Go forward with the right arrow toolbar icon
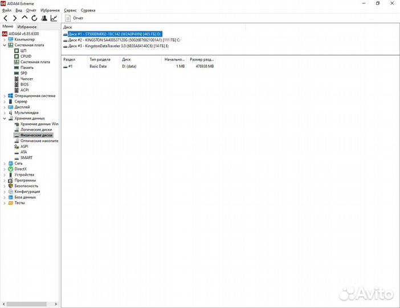This screenshot has height=308, width=400. [x=15, y=18]
